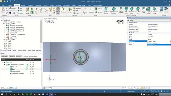Click the Start value field

coord(159,34)
